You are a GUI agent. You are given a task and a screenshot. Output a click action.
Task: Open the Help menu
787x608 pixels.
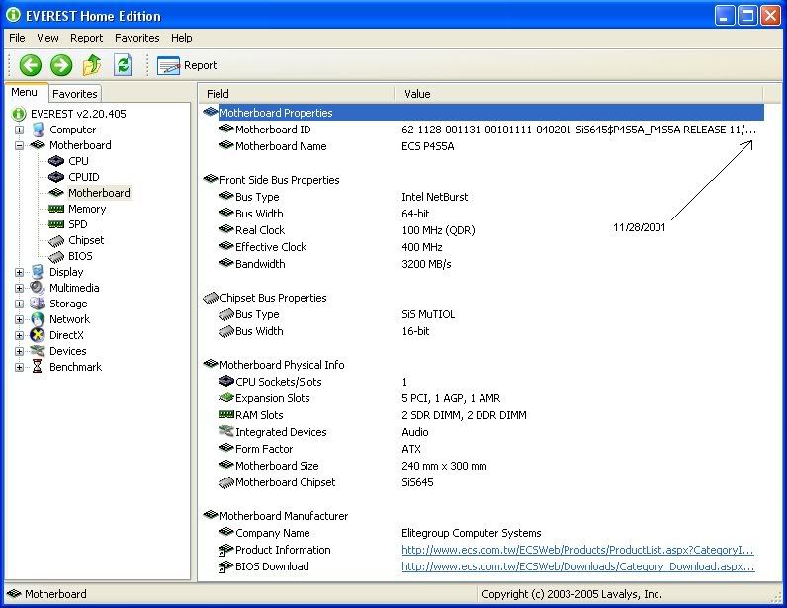pyautogui.click(x=182, y=38)
